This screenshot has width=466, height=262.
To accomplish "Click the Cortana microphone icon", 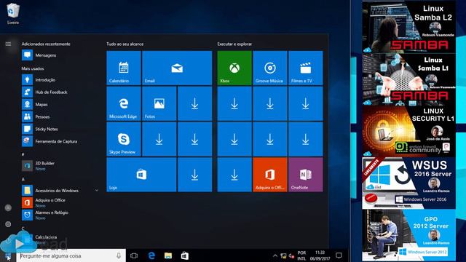I will 119,255.
